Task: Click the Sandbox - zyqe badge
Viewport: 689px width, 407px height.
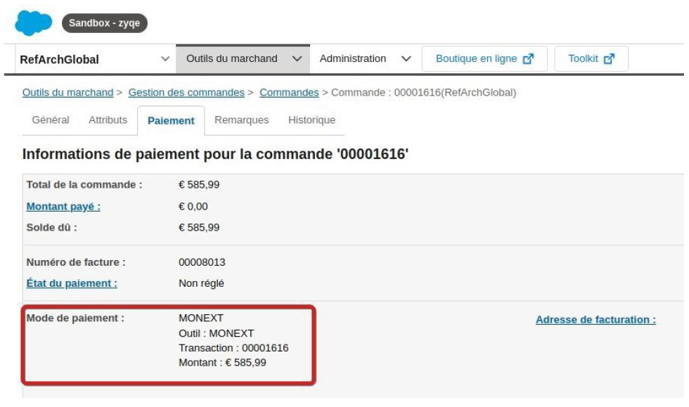Action: [105, 23]
